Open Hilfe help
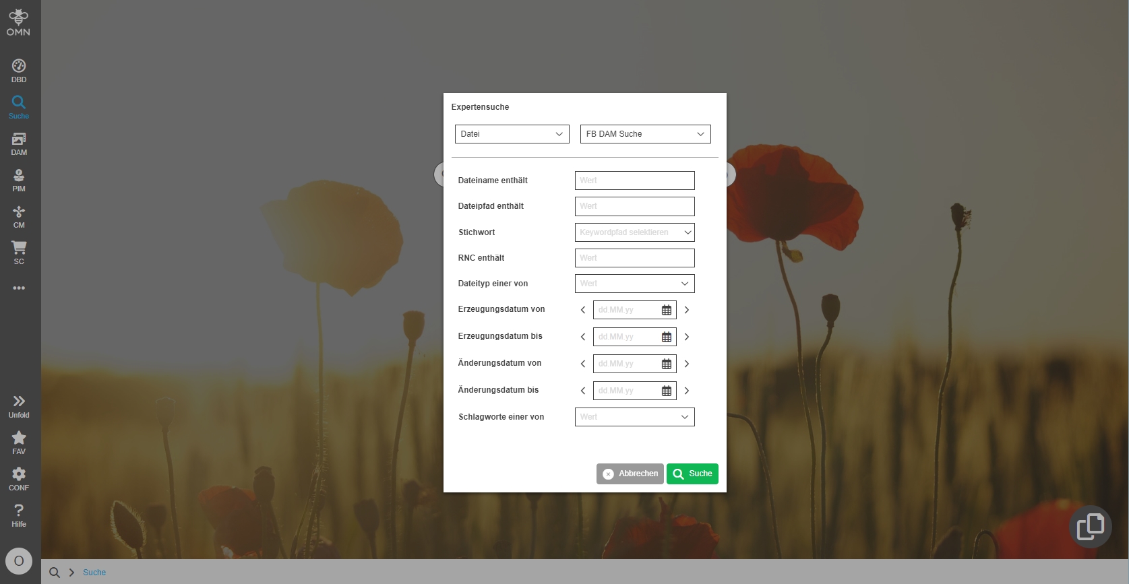 pyautogui.click(x=19, y=515)
